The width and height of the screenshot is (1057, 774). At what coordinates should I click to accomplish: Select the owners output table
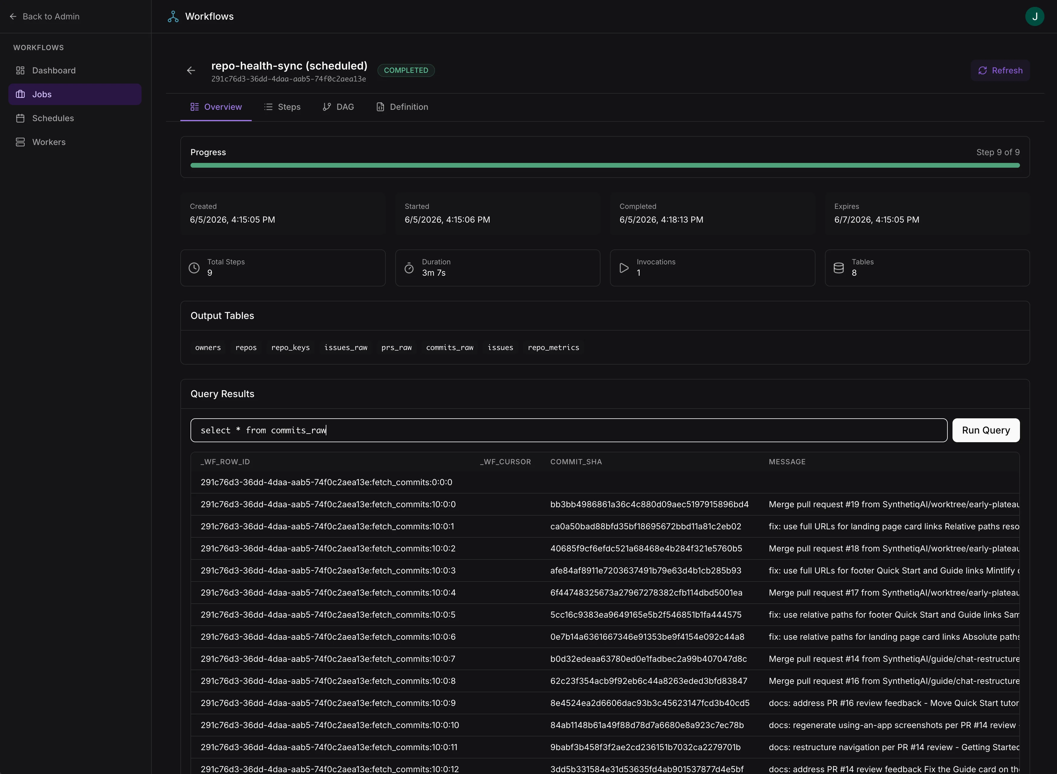pyautogui.click(x=208, y=348)
